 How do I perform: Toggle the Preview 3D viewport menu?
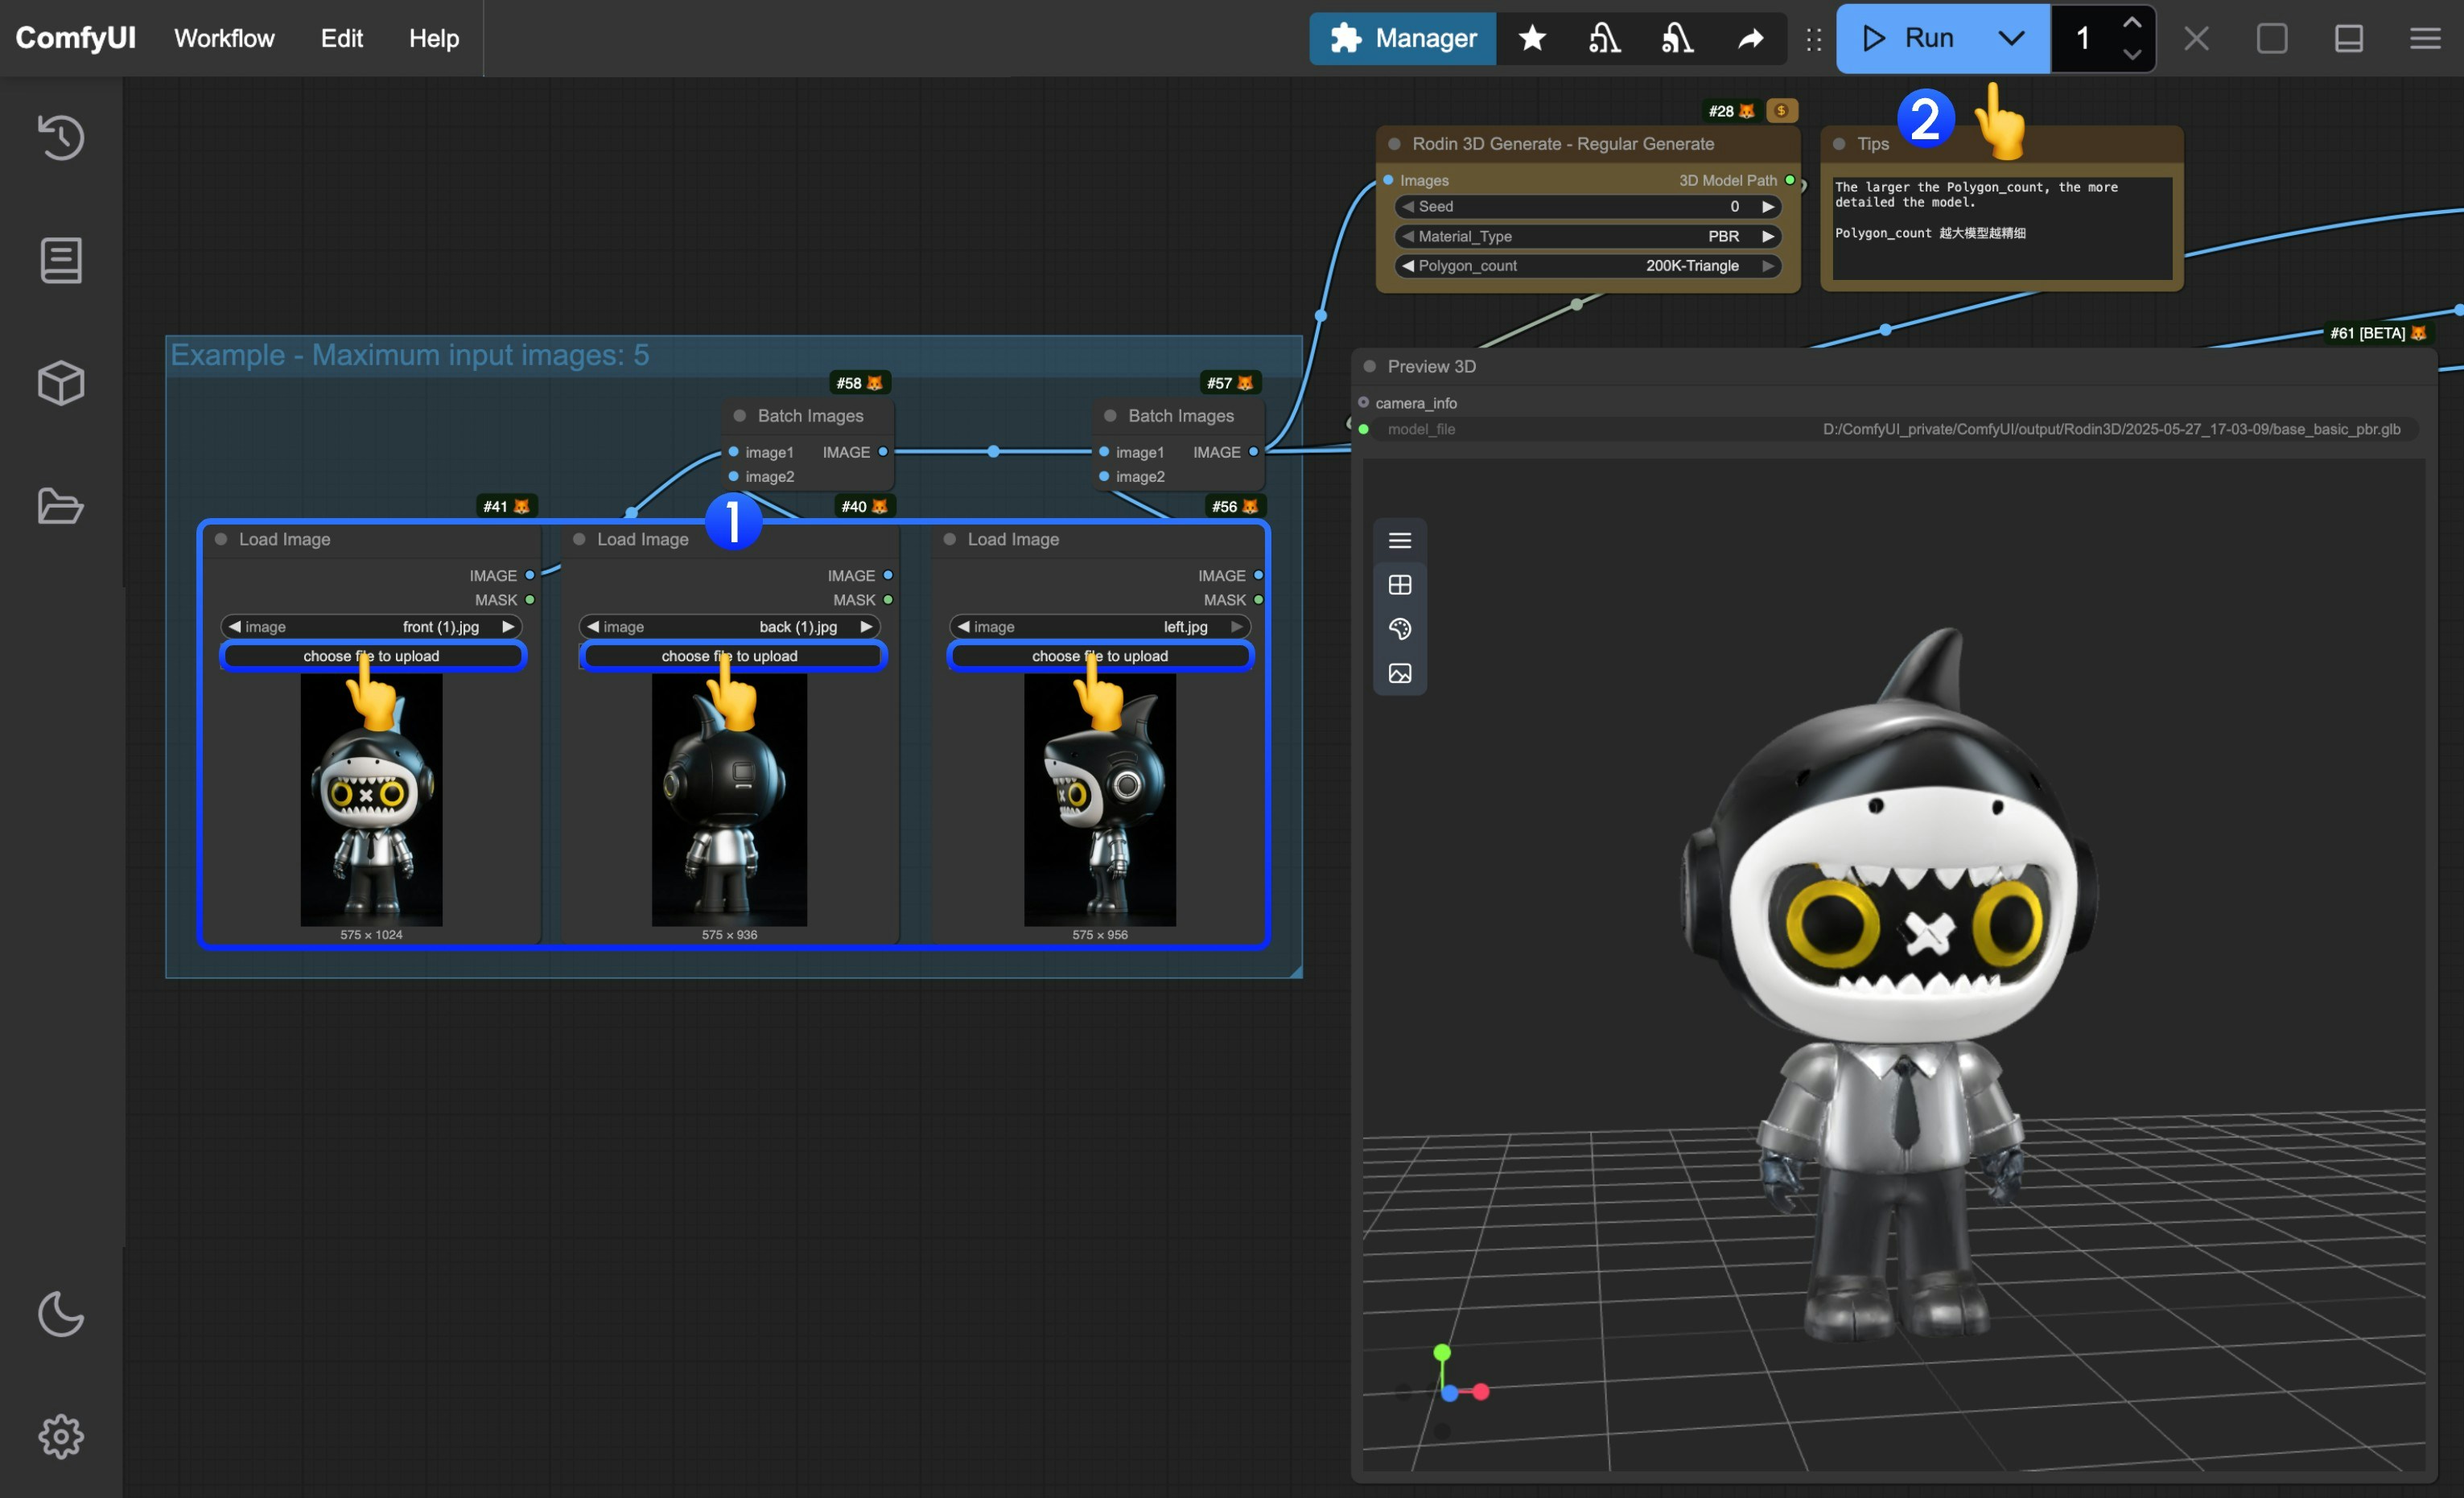pyautogui.click(x=1399, y=540)
